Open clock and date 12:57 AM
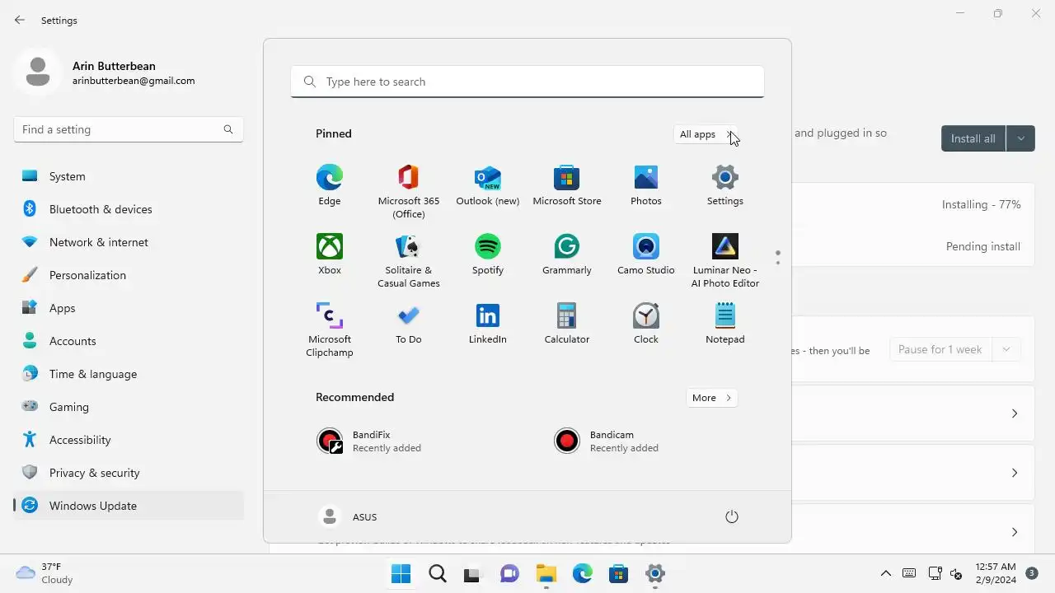 995,573
